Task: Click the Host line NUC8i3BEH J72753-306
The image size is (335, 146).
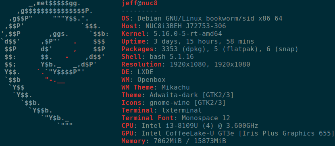Action: (174, 26)
